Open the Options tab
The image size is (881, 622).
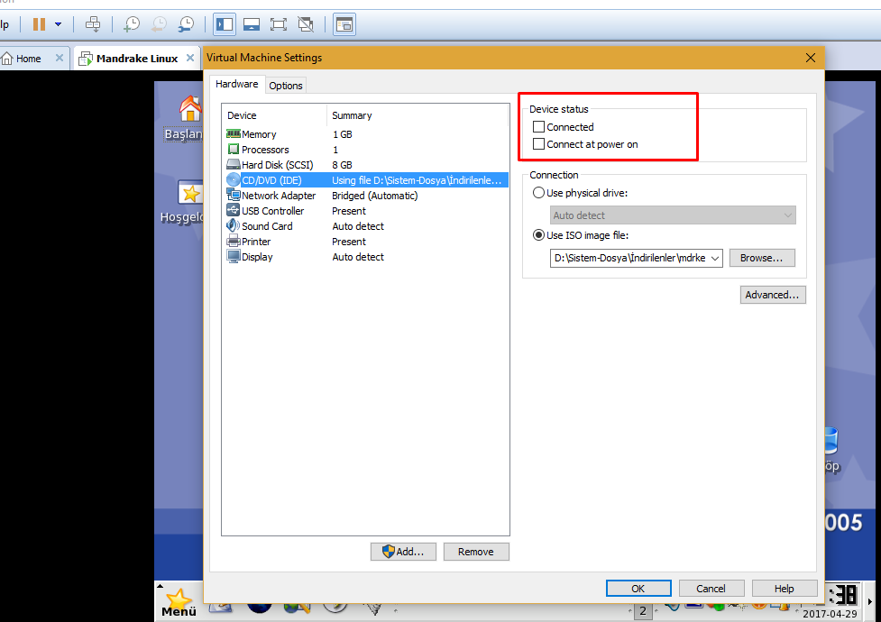pyautogui.click(x=286, y=86)
